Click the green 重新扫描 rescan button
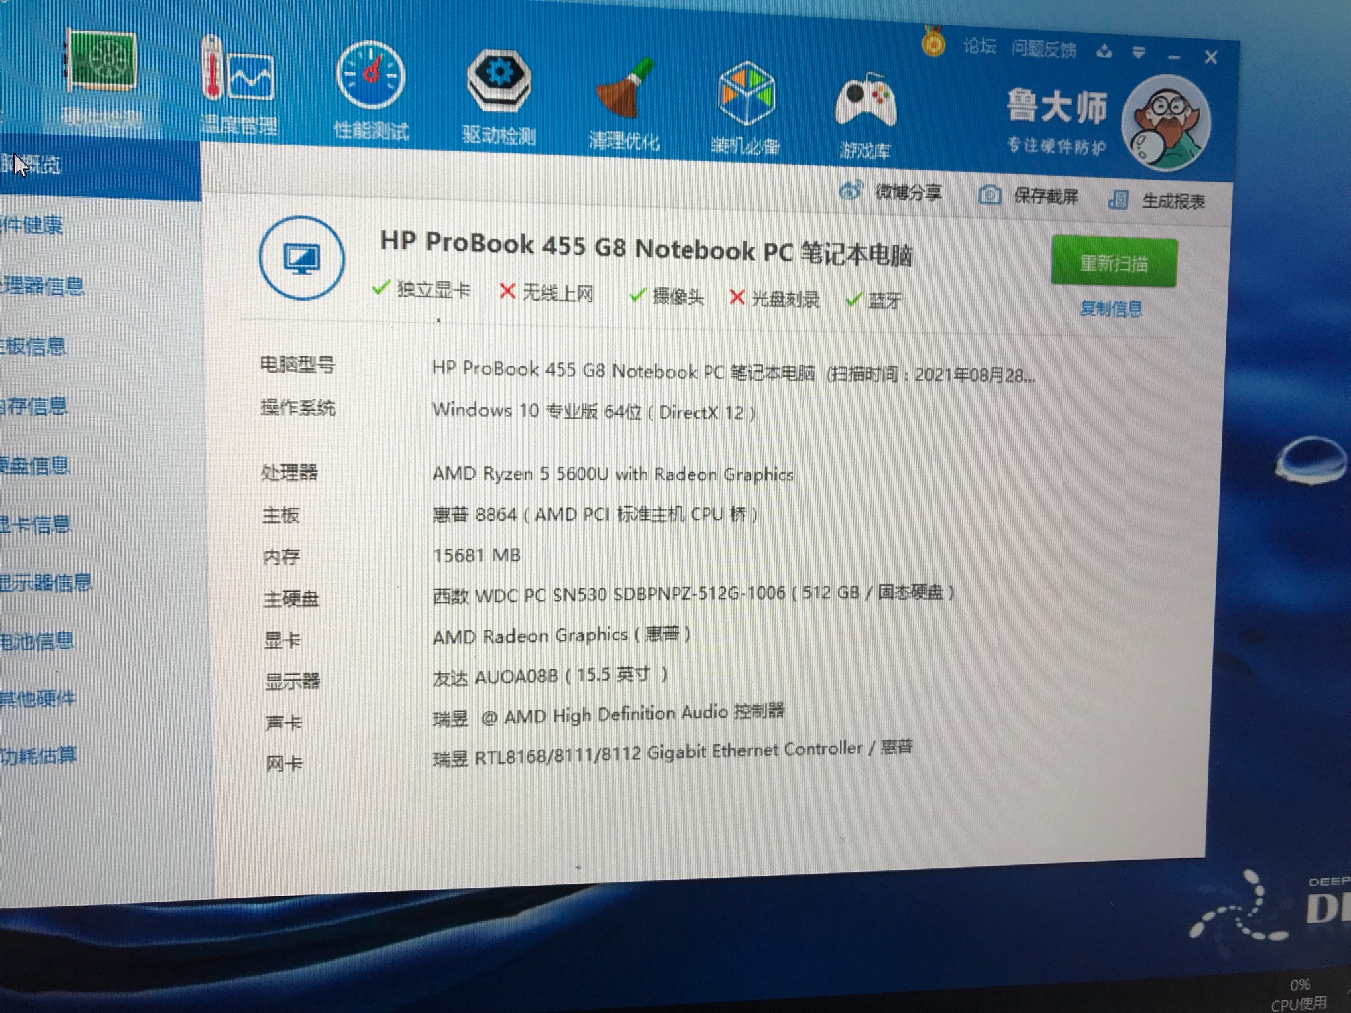This screenshot has width=1351, height=1013. click(1114, 262)
